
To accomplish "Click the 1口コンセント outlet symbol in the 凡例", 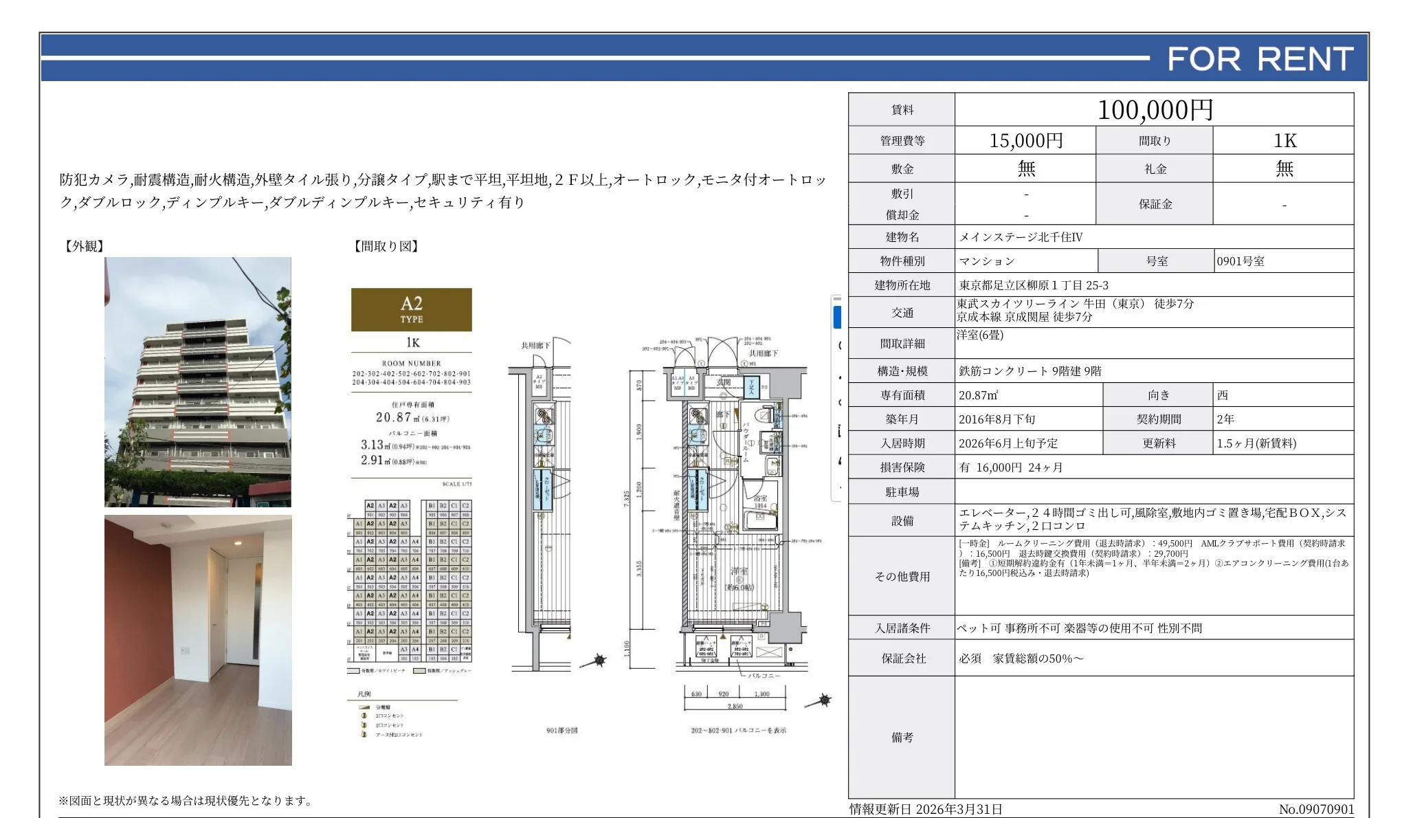I will click(x=364, y=716).
